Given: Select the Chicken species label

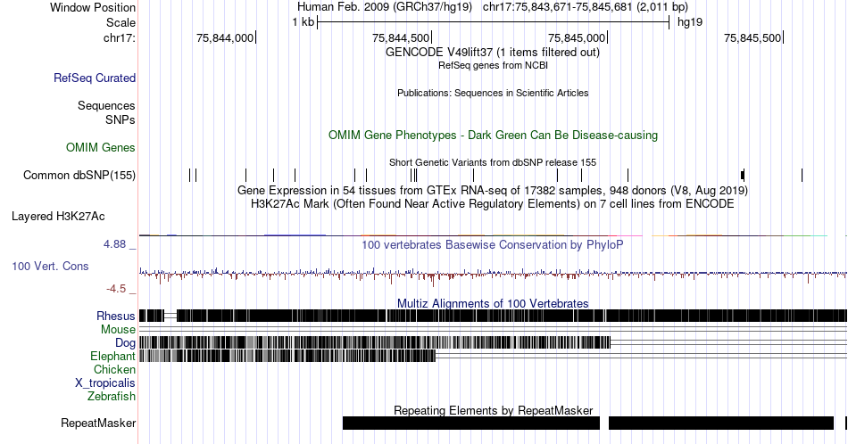Looking at the screenshot, I should (114, 369).
